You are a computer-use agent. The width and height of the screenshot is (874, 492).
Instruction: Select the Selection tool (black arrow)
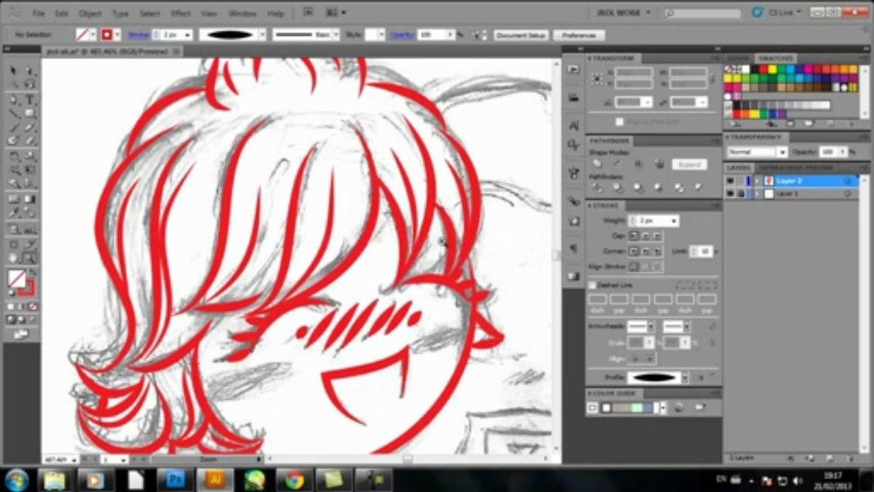[13, 71]
